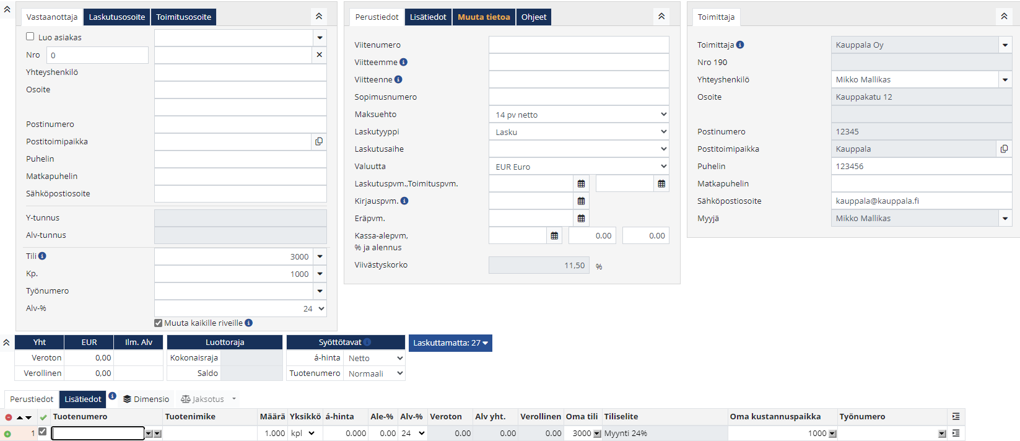
Task: Toggle the row 1 selection checkbox
Action: pos(42,432)
